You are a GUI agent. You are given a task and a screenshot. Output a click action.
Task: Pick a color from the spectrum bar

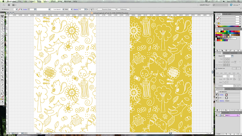[228, 26]
